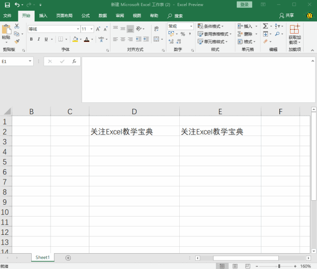Open the Get Add-ins button
317x269 pixels.
tap(295, 34)
